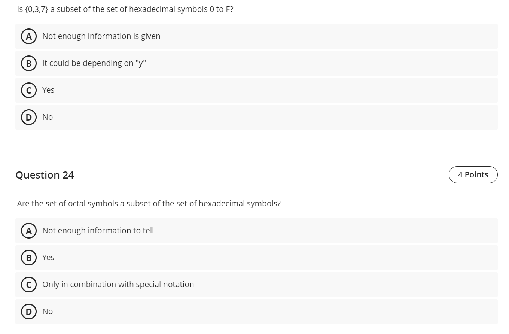
Task: Click the circled B icon in the first question
Action: pos(29,63)
